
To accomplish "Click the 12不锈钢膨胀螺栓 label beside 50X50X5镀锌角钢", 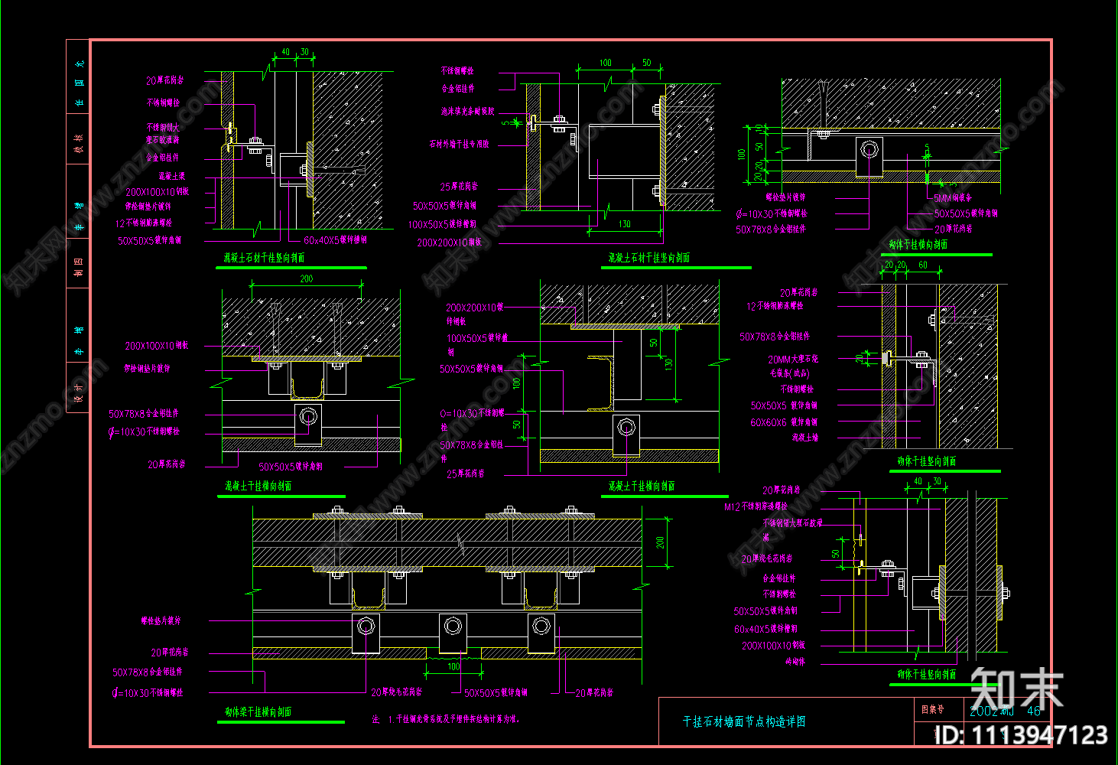I will (x=144, y=223).
